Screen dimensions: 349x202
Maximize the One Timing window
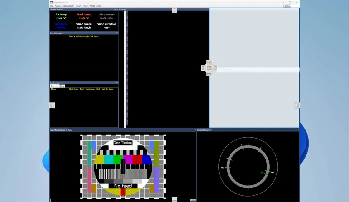[x=290, y=2]
